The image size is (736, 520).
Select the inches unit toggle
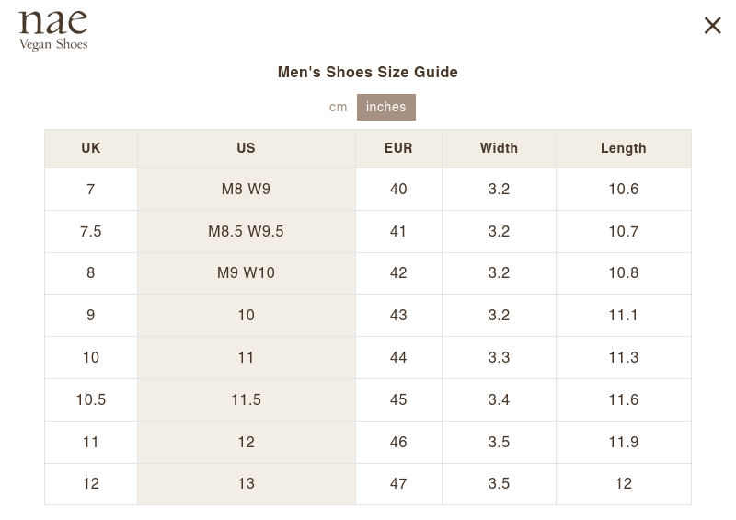pyautogui.click(x=385, y=107)
